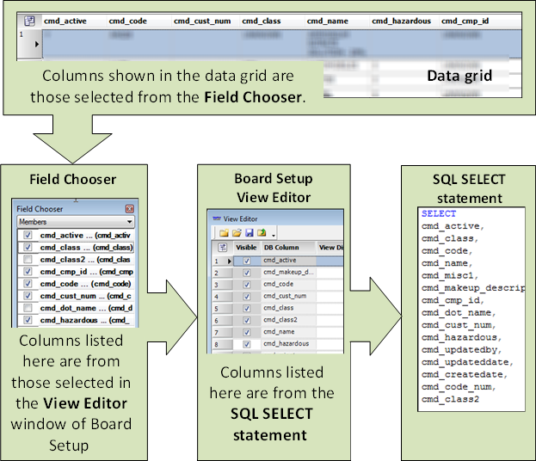This screenshot has width=536, height=461.
Task: Click the Visible column header in View Editor
Action: pyautogui.click(x=246, y=247)
